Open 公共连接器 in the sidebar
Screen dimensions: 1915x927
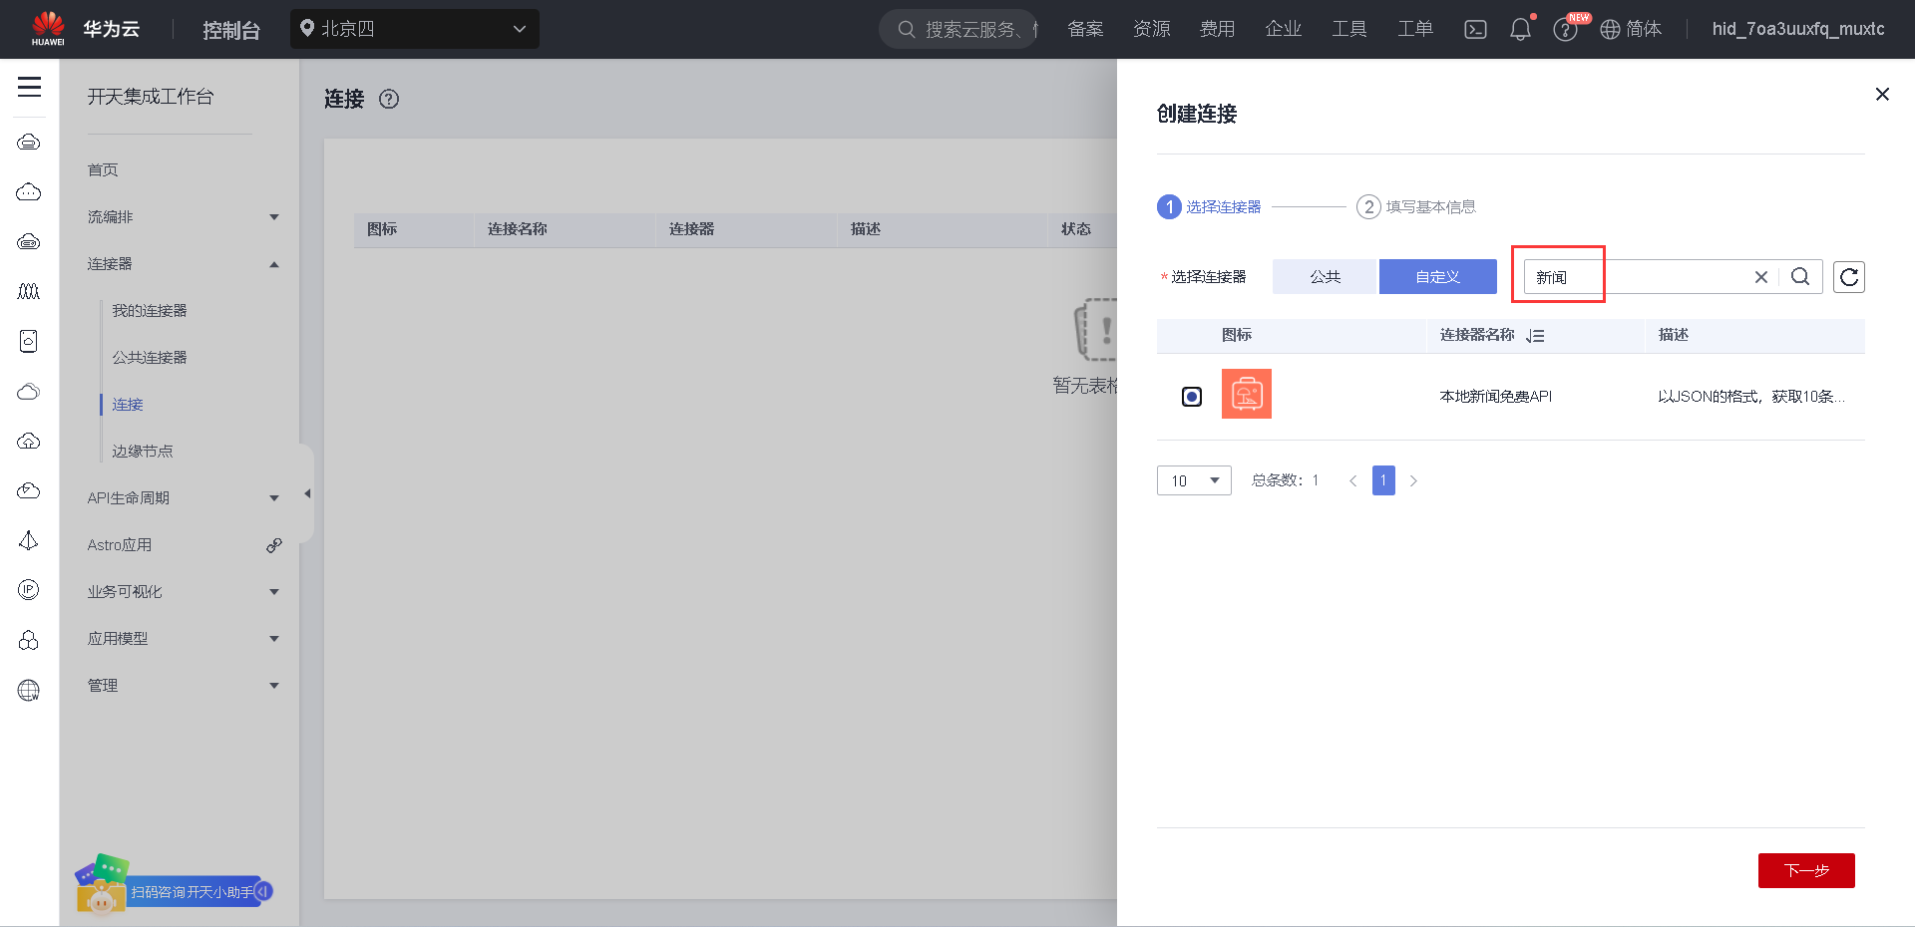pos(150,358)
